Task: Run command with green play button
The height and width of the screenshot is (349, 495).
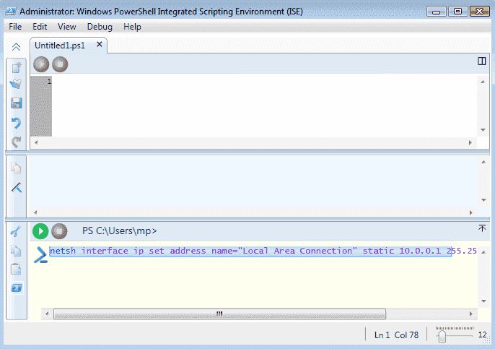Action: point(40,231)
